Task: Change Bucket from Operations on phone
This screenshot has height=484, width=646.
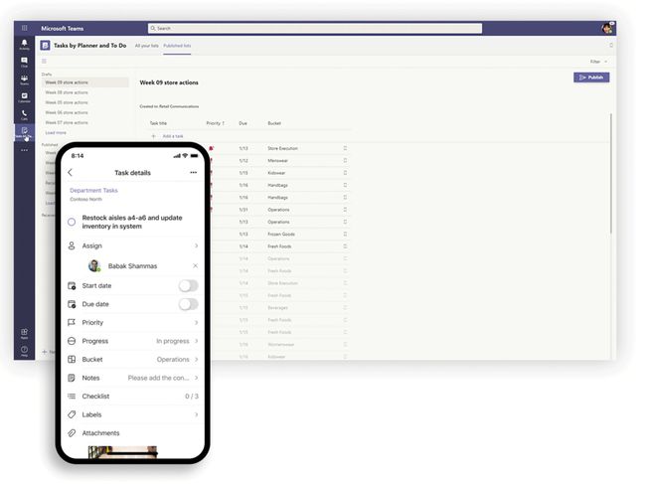Action: pyautogui.click(x=132, y=360)
